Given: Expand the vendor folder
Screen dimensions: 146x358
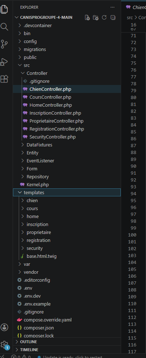Looking at the screenshot, I should 67,272.
